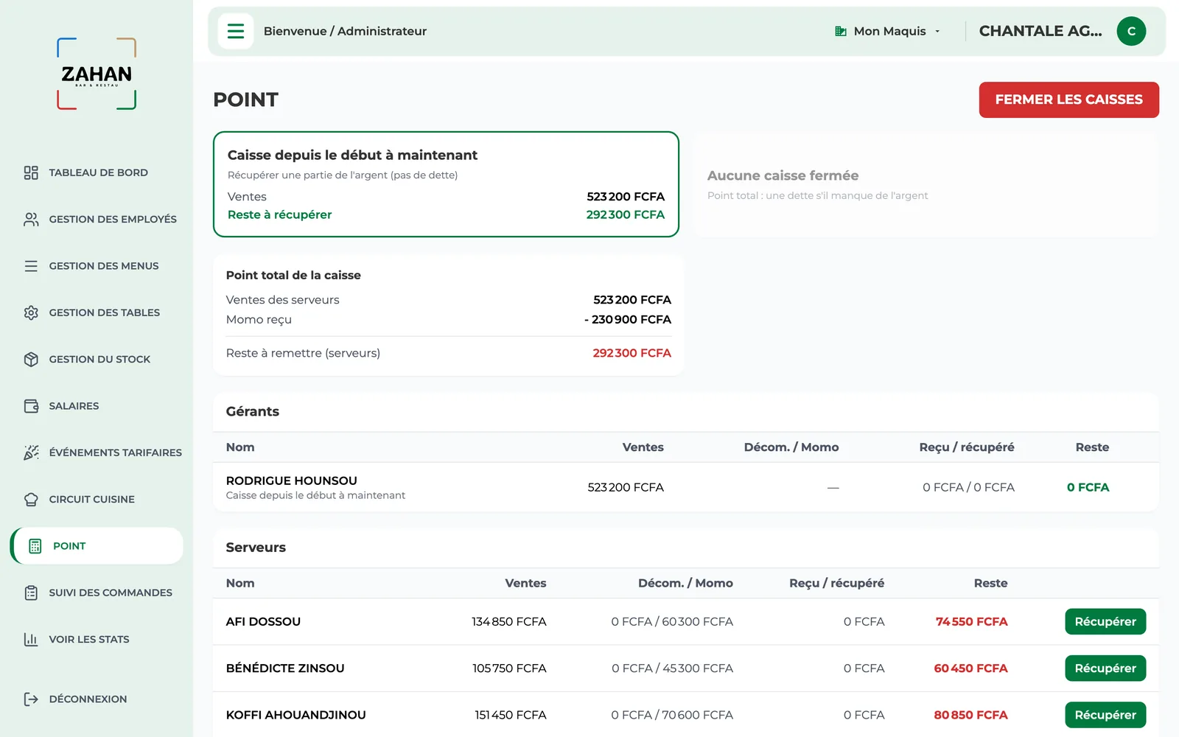Click the Voir les stats chart icon

tap(31, 639)
